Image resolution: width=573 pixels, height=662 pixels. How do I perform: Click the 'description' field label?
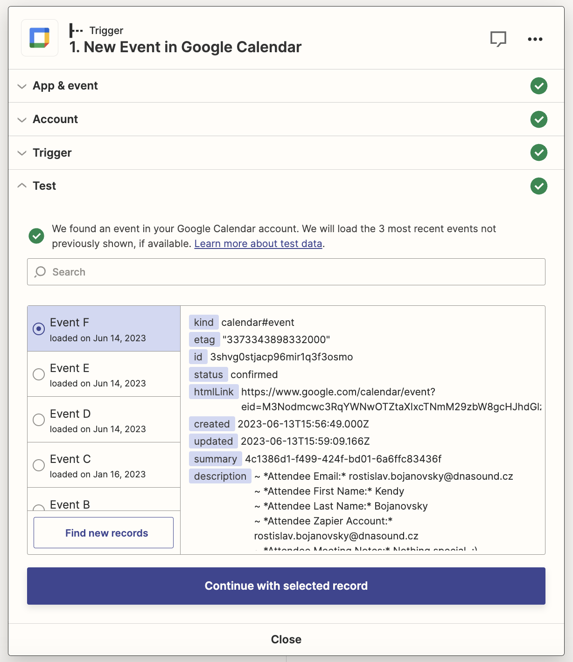click(220, 476)
